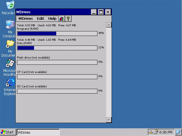The height and width of the screenshot is (136, 182).
Task: Click the Start button
Action: pyautogui.click(x=8, y=132)
